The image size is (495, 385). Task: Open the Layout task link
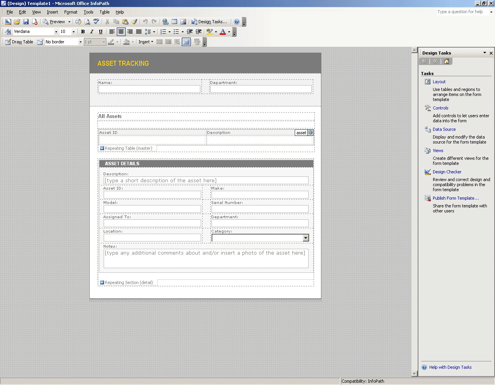(x=439, y=82)
